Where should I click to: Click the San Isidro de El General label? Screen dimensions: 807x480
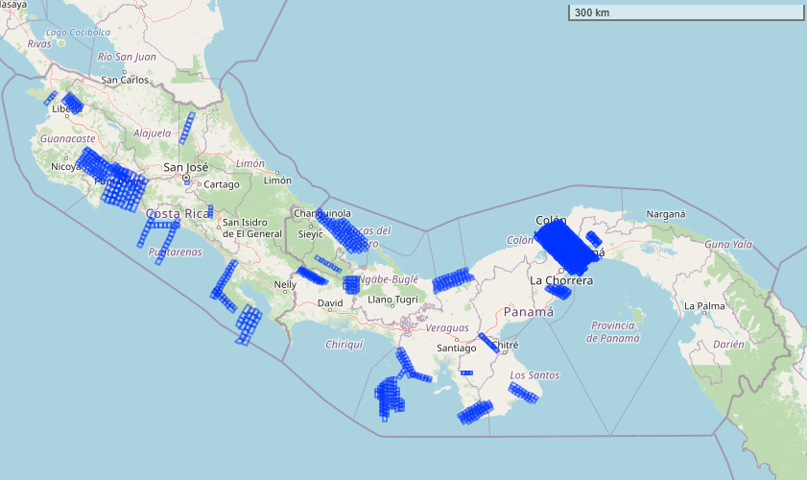[251, 228]
